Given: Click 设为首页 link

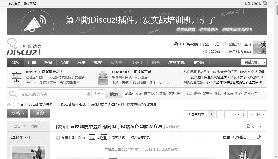Looking at the screenshot, I should 14,3.
